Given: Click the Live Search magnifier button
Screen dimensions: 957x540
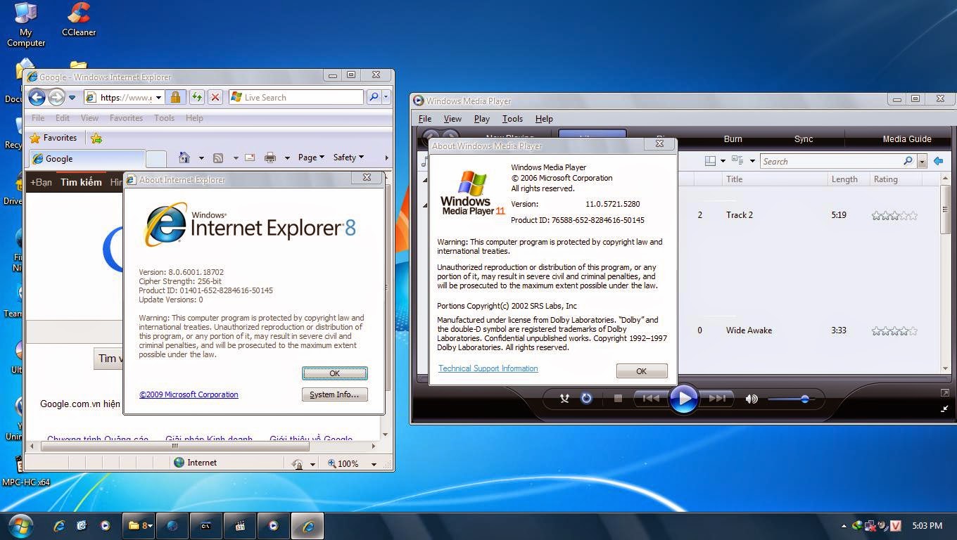Looking at the screenshot, I should coord(374,97).
